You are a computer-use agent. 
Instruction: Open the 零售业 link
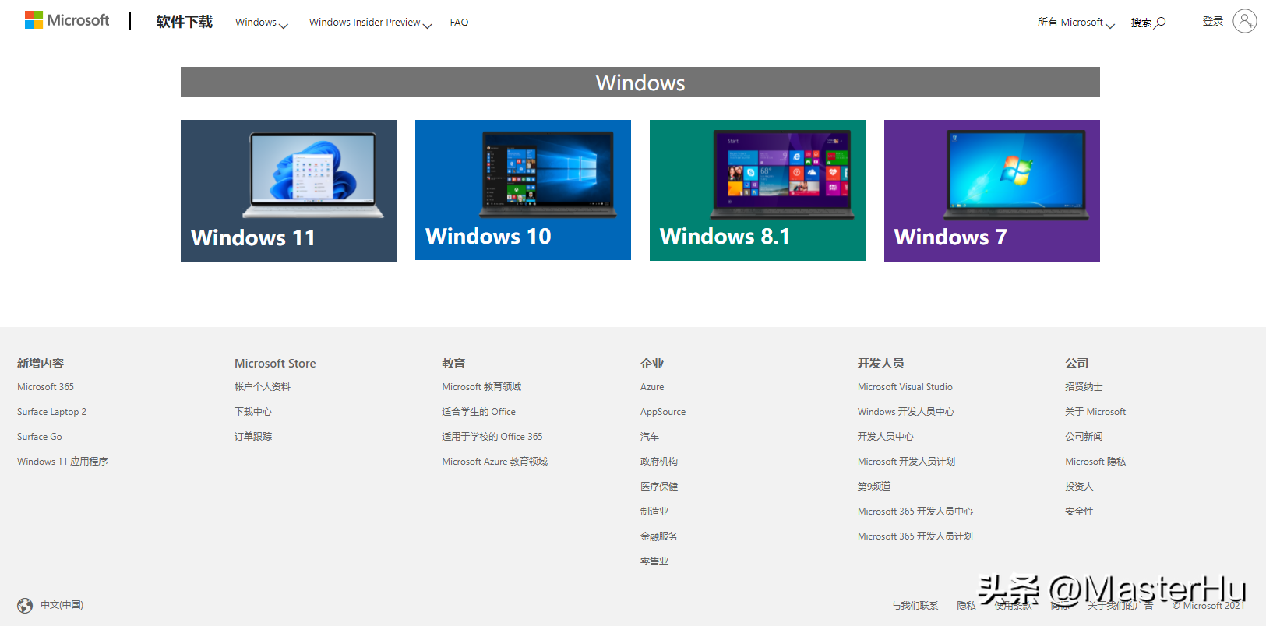coord(654,561)
